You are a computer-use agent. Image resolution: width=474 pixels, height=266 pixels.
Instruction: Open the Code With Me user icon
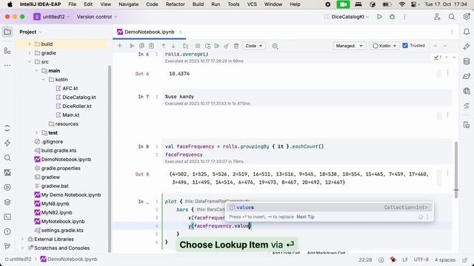pos(437,17)
